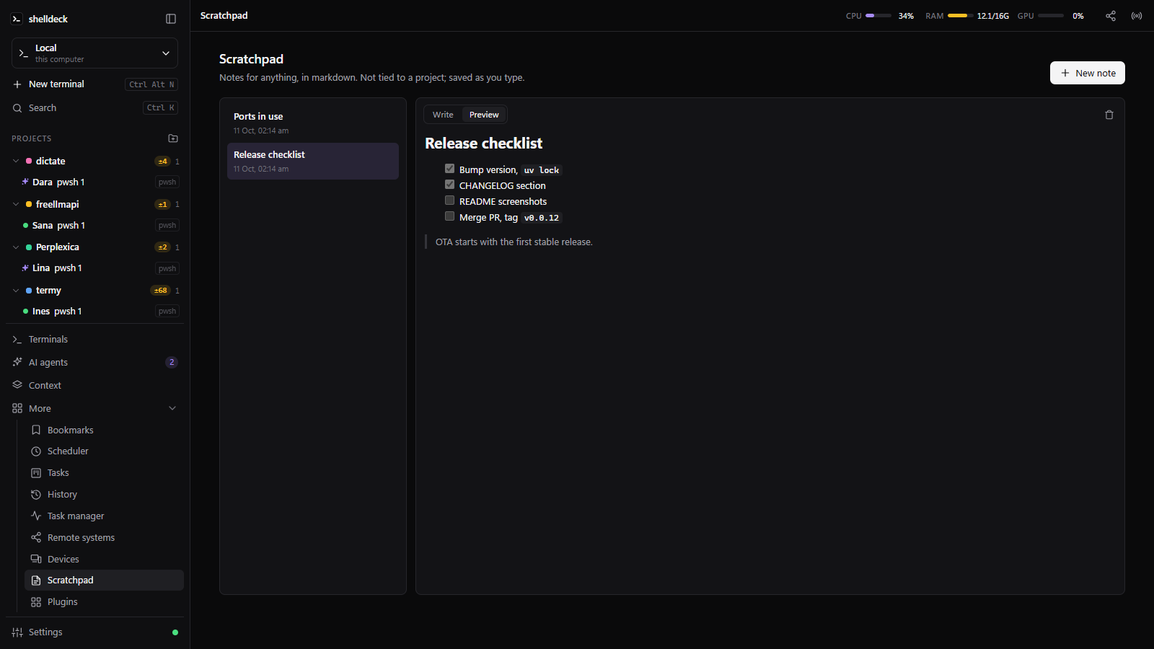This screenshot has width=1154, height=649.
Task: Click the RAM usage bar
Action: 961,16
